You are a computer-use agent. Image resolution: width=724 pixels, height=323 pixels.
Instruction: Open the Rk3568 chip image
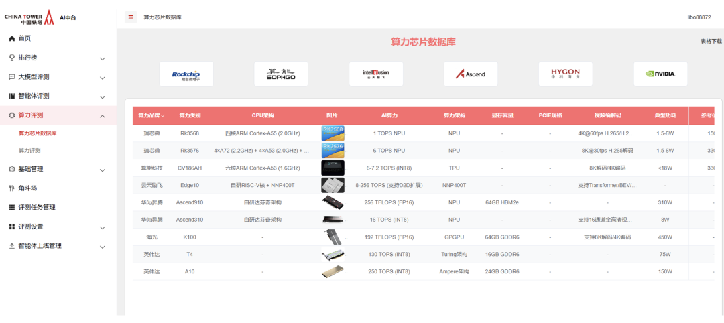333,133
